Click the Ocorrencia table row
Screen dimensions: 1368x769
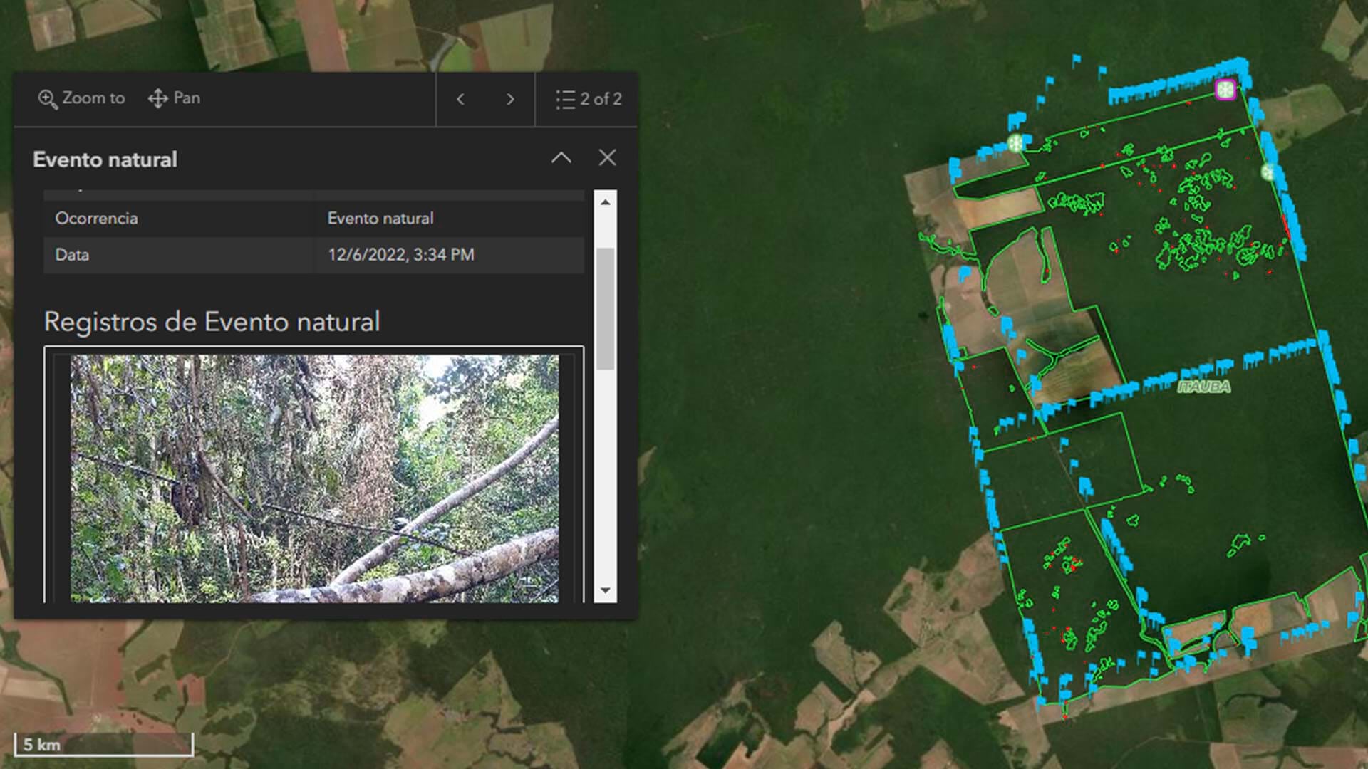(x=313, y=219)
